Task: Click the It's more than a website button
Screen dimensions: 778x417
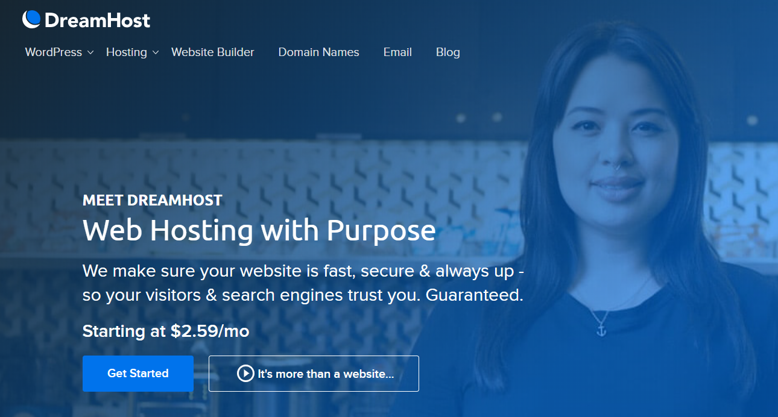Action: (x=314, y=374)
